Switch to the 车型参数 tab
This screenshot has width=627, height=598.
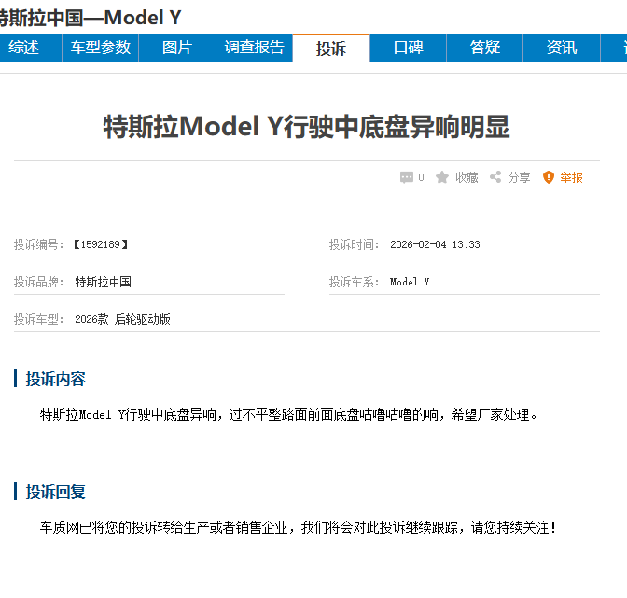(101, 48)
